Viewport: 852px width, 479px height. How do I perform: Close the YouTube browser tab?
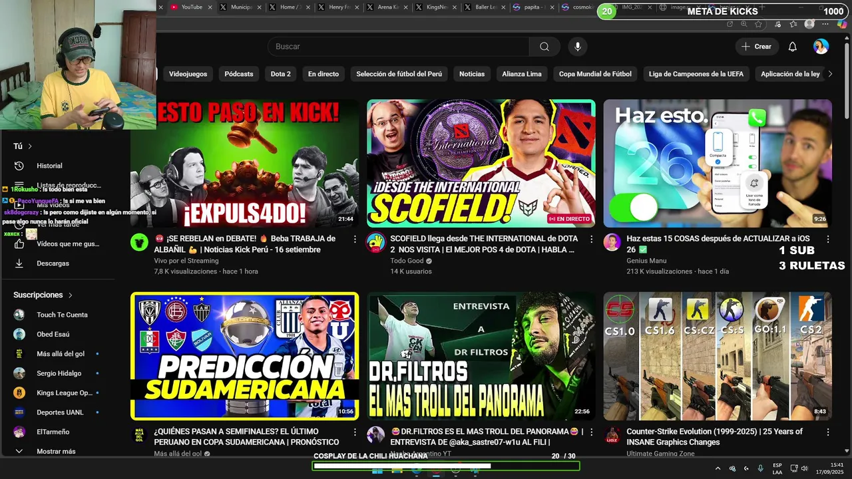[x=210, y=7]
